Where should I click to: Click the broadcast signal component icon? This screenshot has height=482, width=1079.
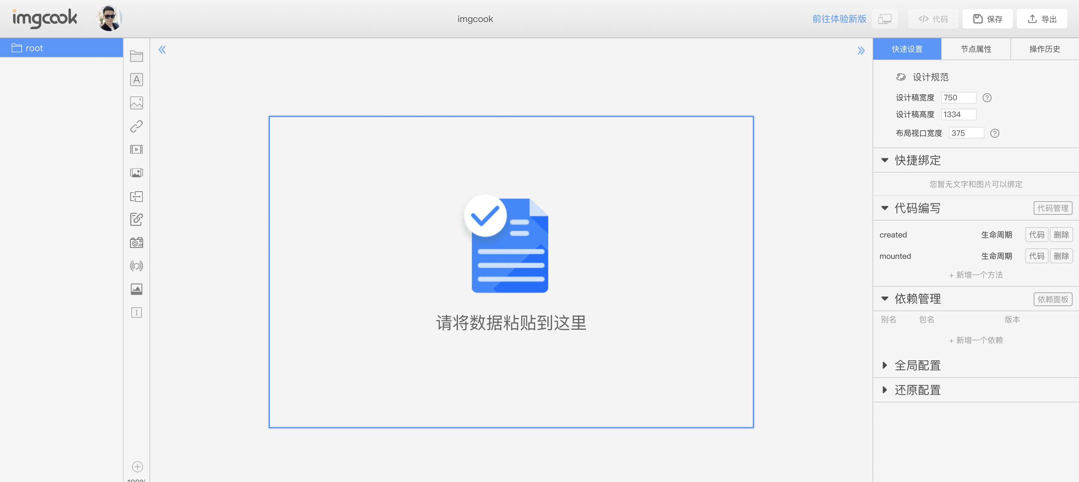(x=137, y=266)
